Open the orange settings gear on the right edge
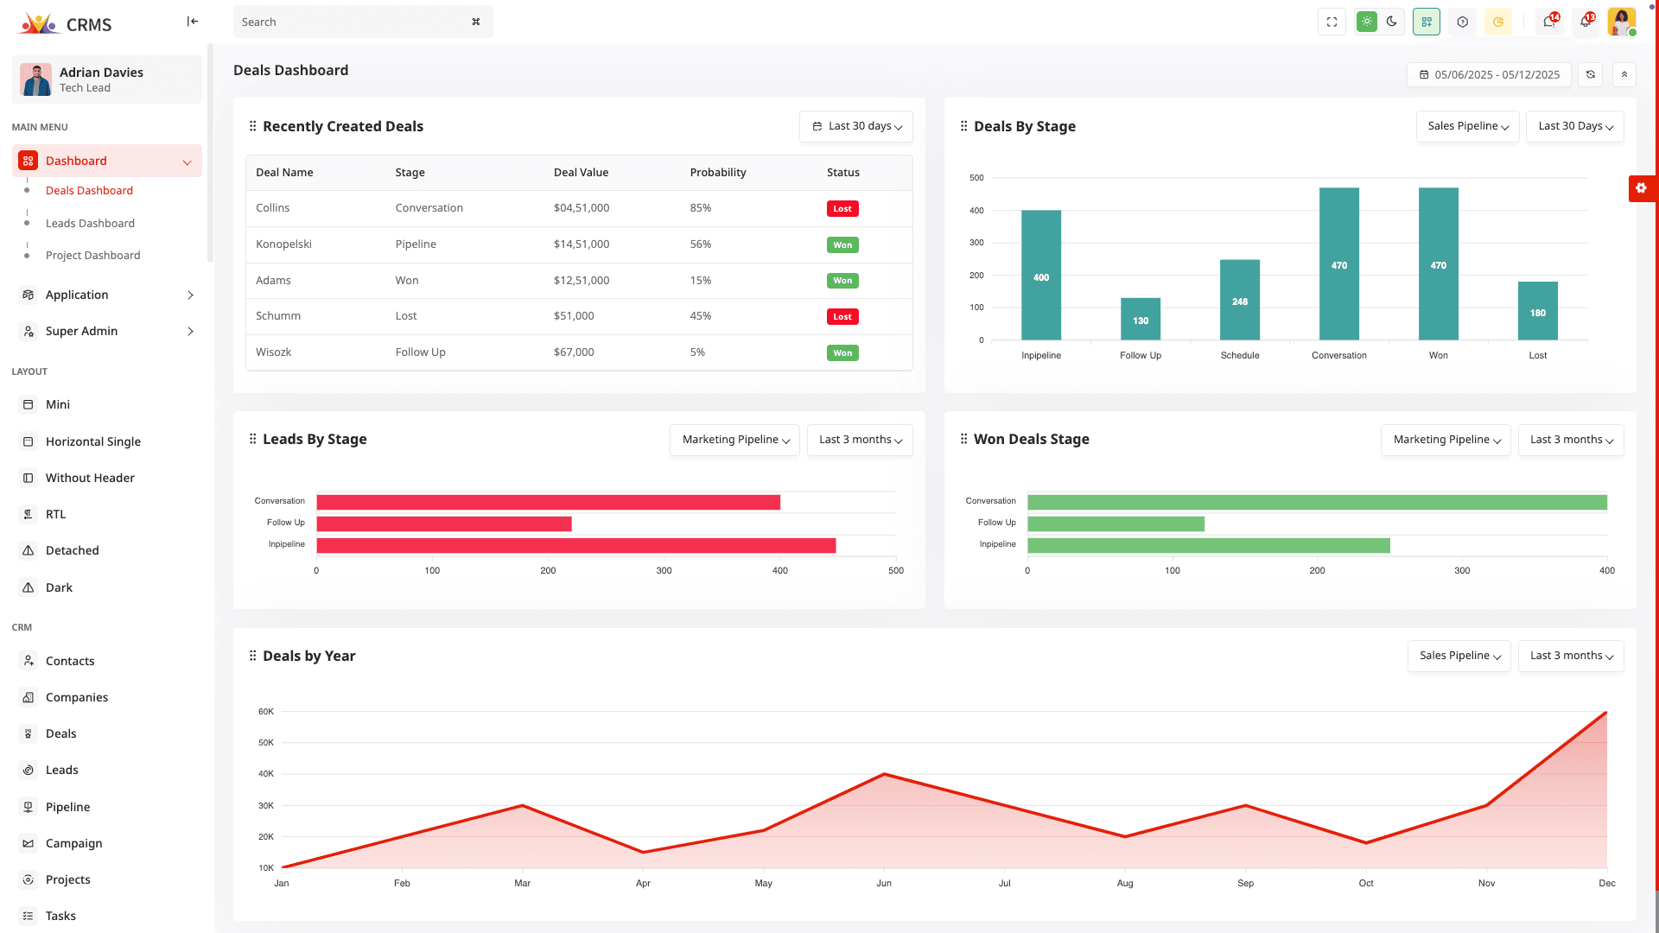The image size is (1659, 933). click(1641, 188)
